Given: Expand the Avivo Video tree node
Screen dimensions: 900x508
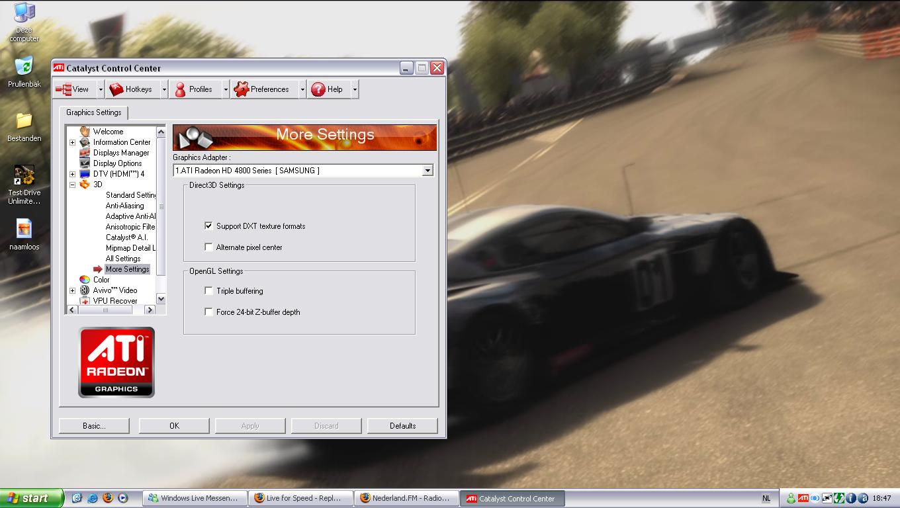Looking at the screenshot, I should (72, 290).
